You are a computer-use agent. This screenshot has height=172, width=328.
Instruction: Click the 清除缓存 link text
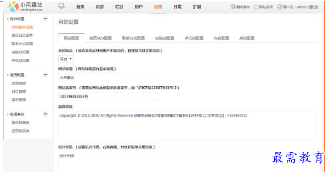click(243, 7)
